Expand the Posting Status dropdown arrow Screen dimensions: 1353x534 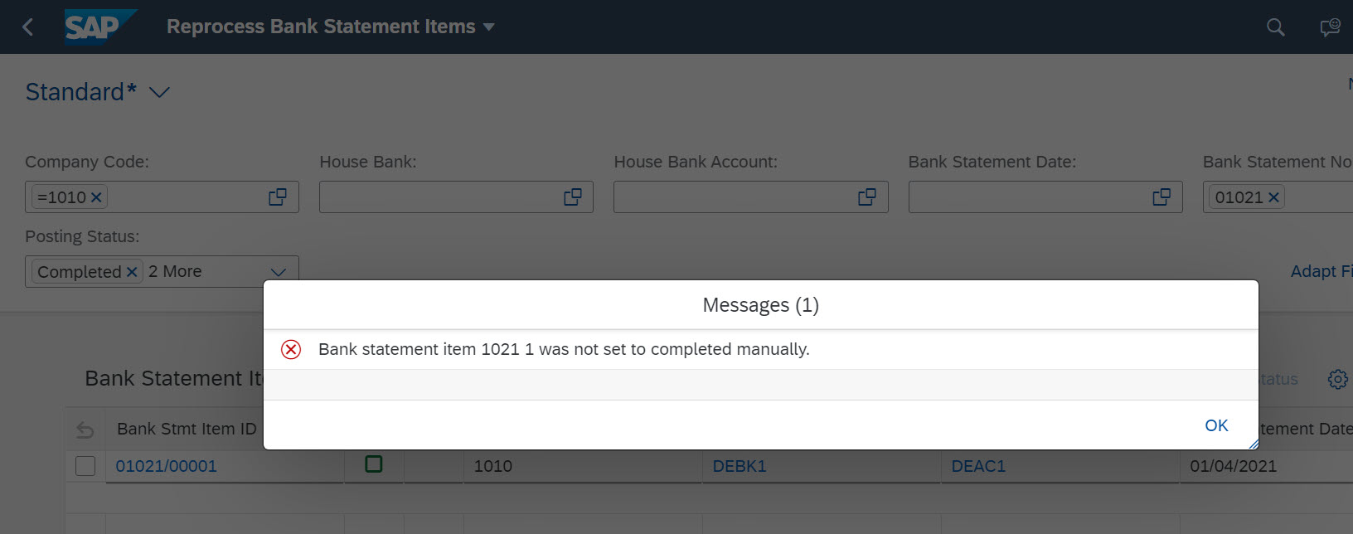279,272
